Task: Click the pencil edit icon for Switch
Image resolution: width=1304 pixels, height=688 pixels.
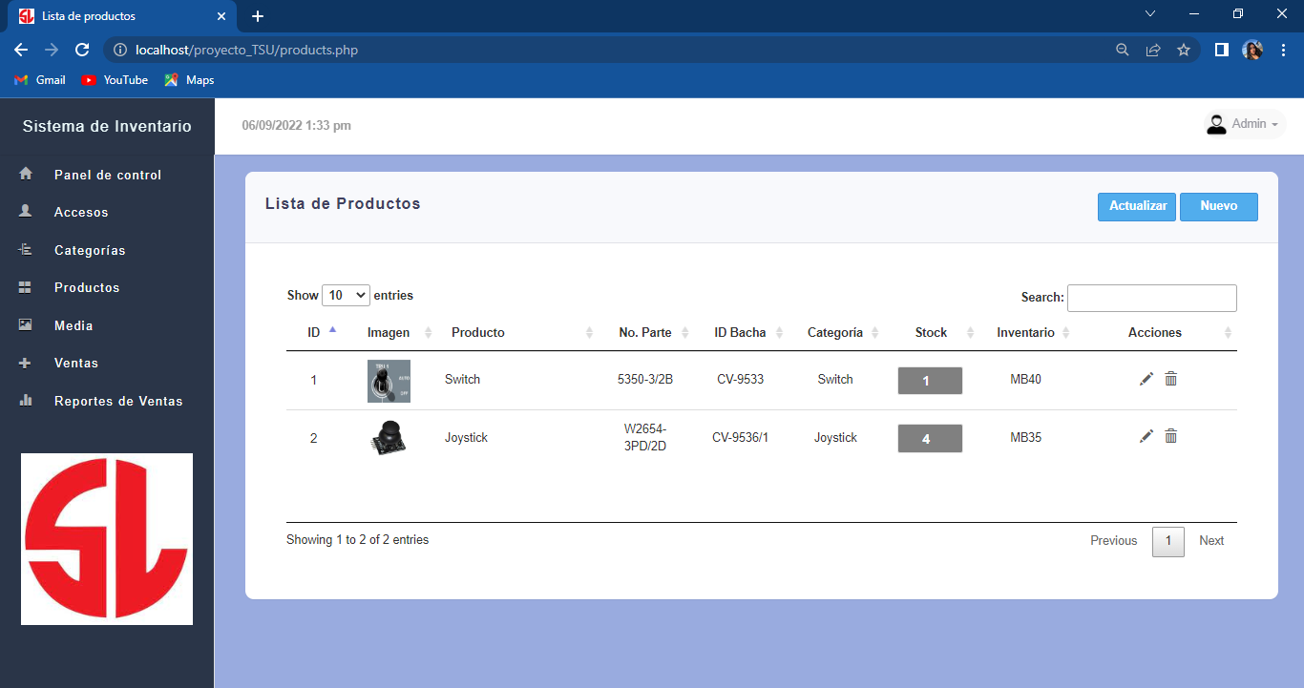Action: click(1146, 379)
